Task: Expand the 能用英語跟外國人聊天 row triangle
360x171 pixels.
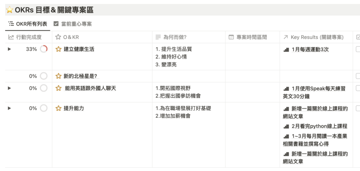Action: [x=9, y=88]
